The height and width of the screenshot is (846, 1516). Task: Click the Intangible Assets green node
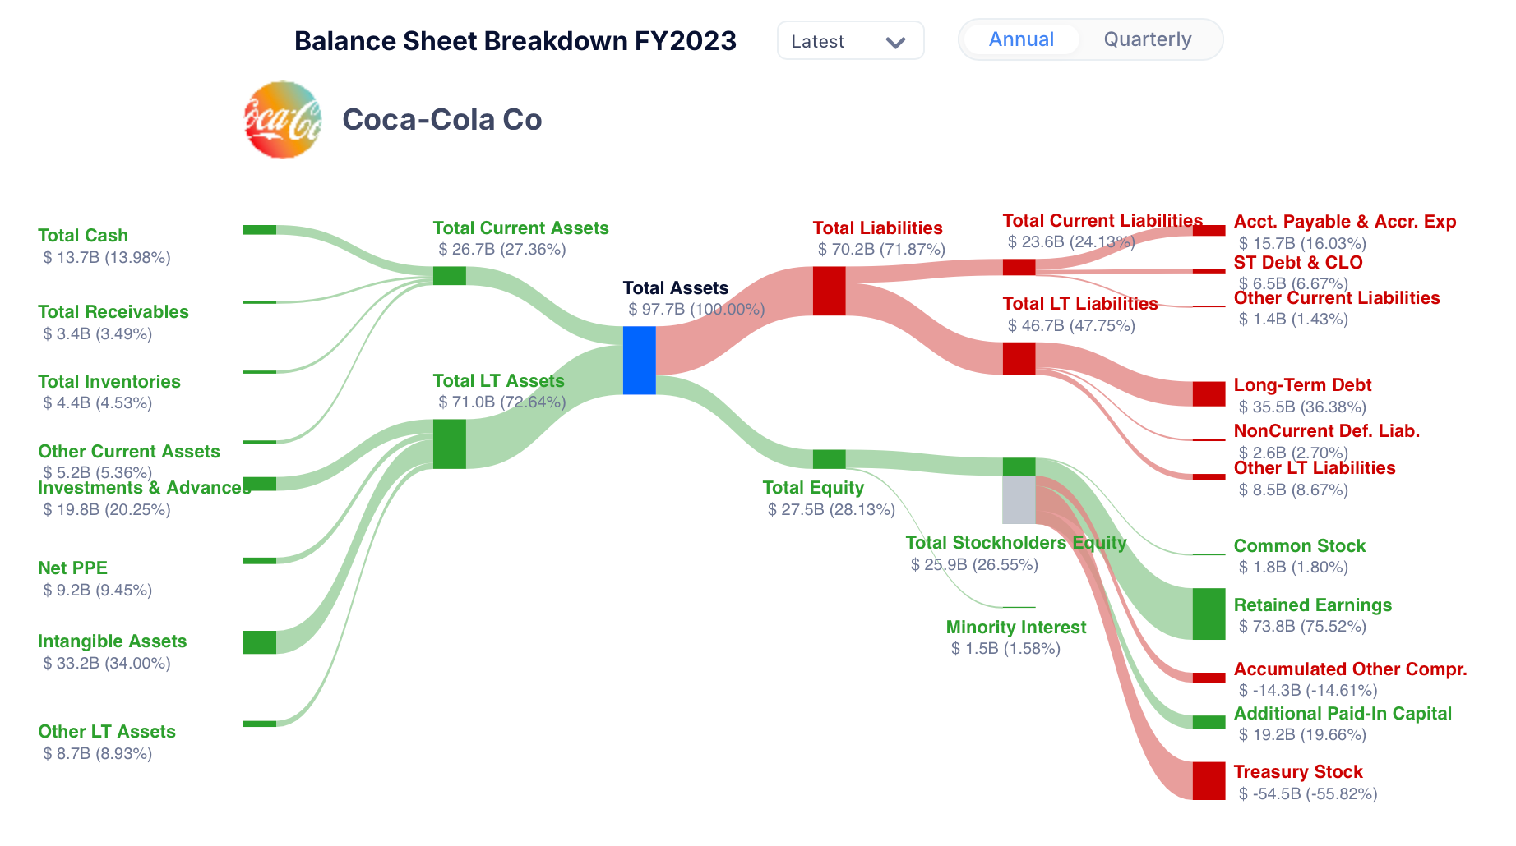[259, 642]
